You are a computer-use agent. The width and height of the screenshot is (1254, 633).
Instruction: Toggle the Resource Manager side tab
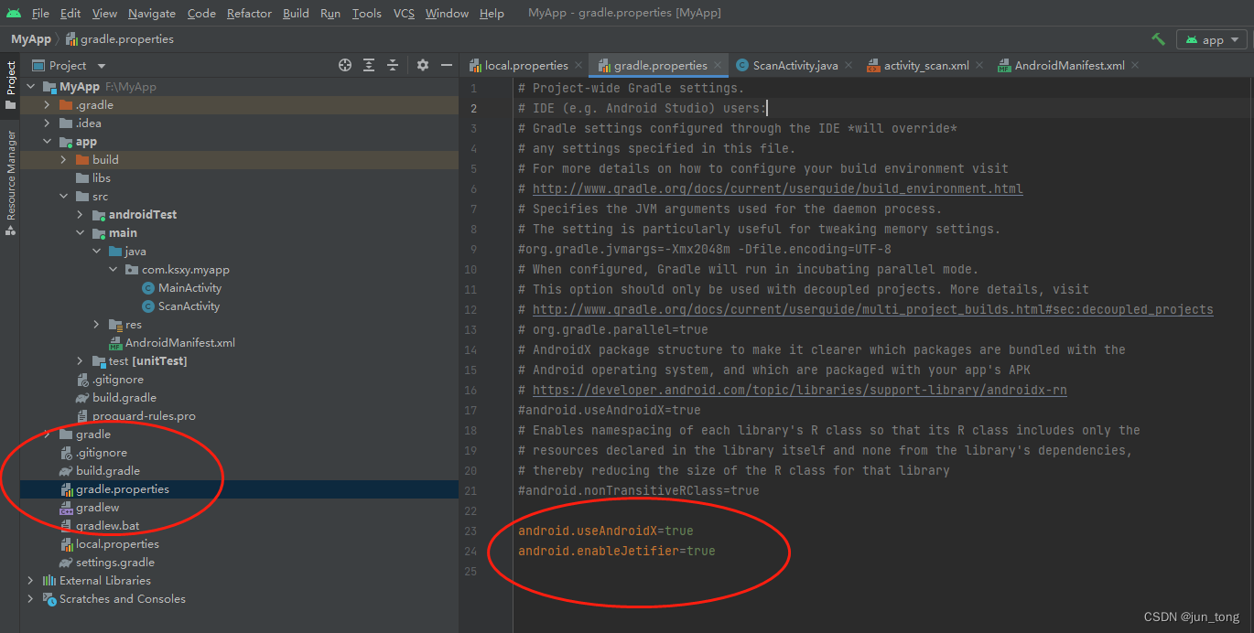pos(10,183)
